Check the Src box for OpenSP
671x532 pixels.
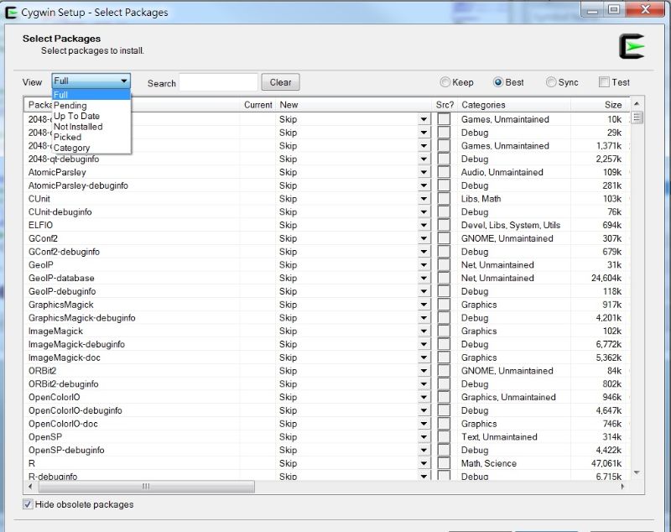[x=445, y=436]
